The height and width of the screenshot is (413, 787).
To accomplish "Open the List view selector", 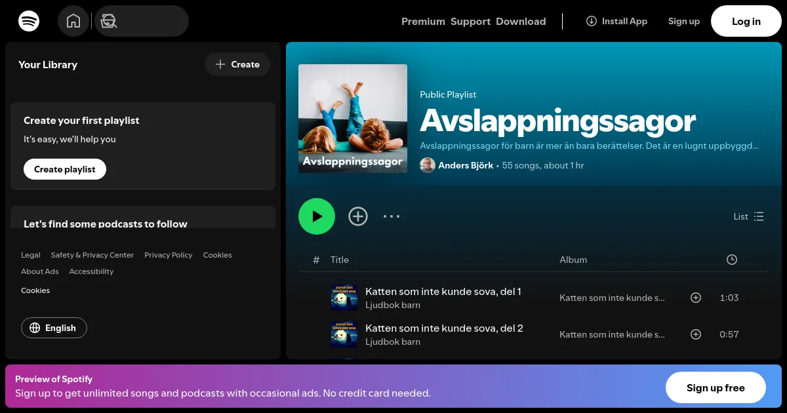I will (x=748, y=216).
